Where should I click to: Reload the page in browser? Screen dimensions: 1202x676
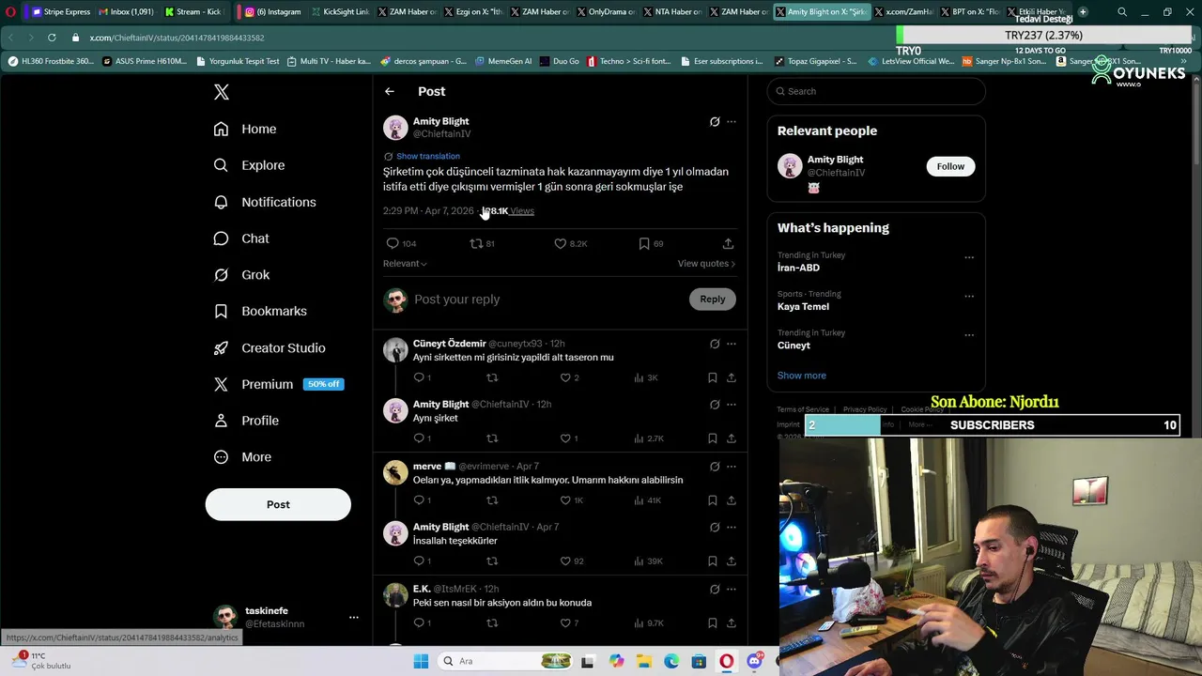(x=52, y=38)
